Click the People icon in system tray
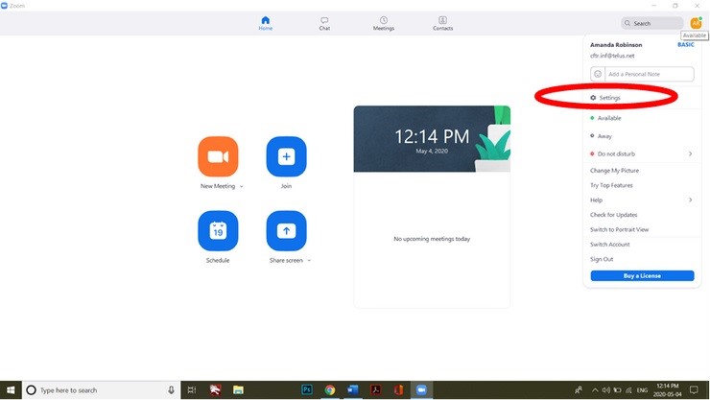This screenshot has height=400, width=710. pos(579,390)
